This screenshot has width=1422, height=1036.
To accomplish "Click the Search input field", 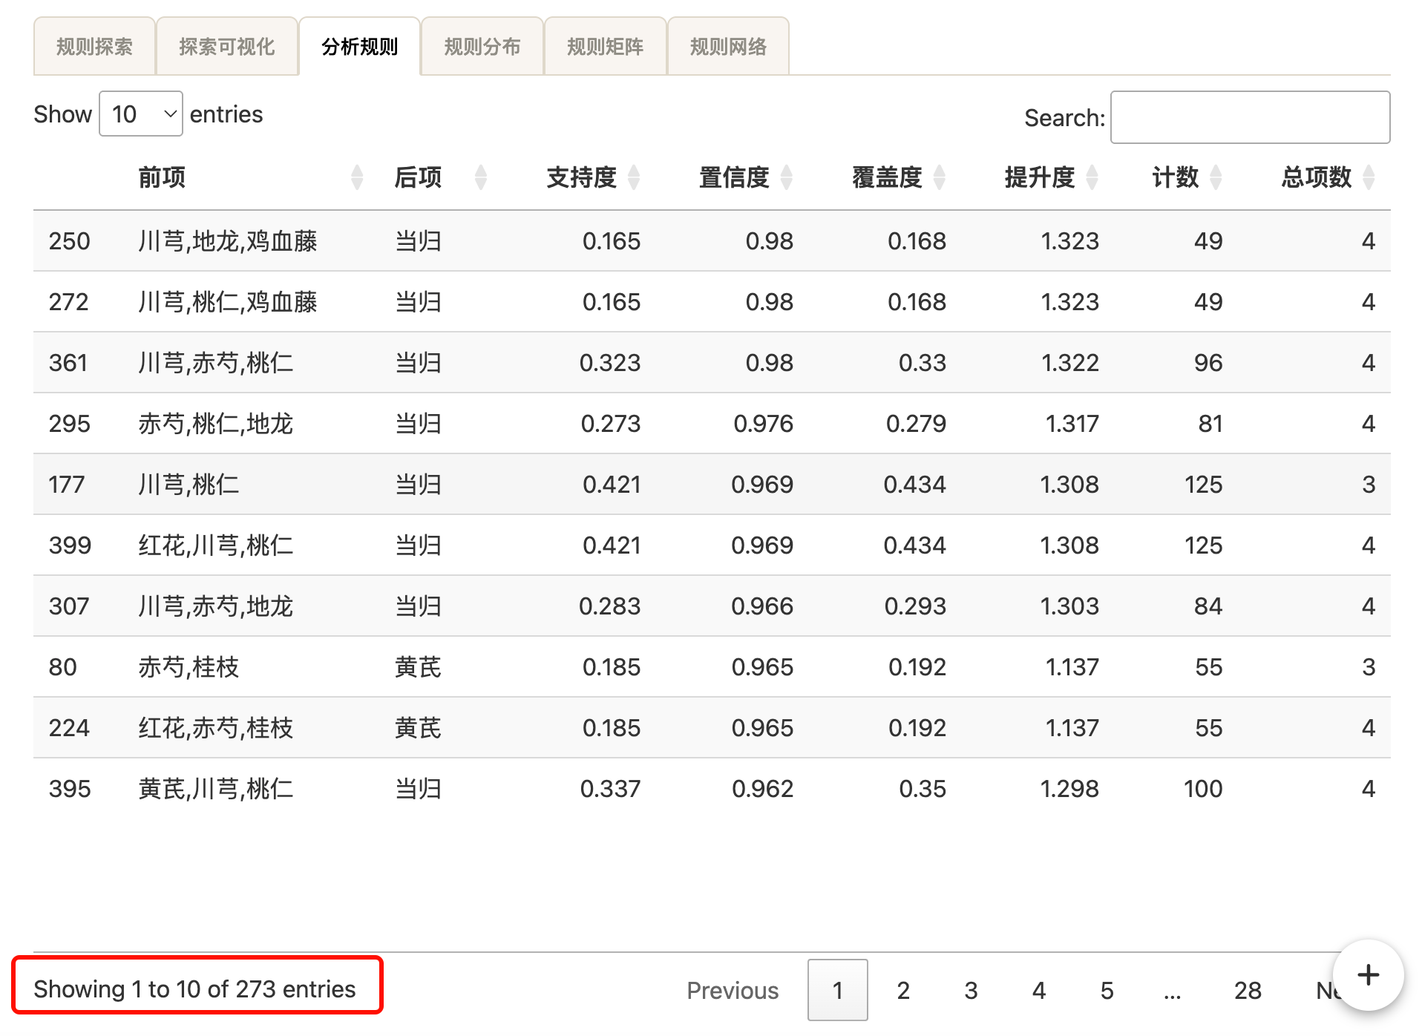I will coord(1250,117).
